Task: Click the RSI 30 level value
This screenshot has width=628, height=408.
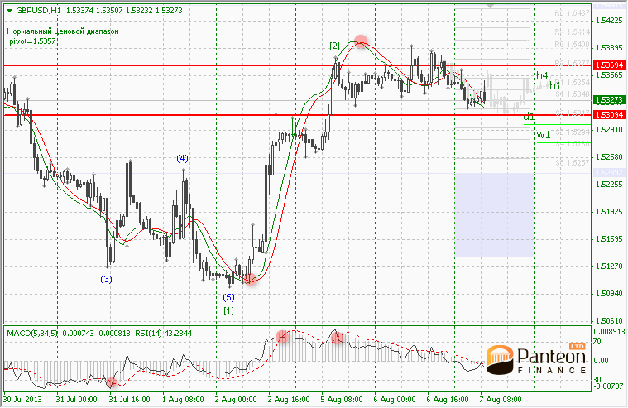Action: click(597, 379)
